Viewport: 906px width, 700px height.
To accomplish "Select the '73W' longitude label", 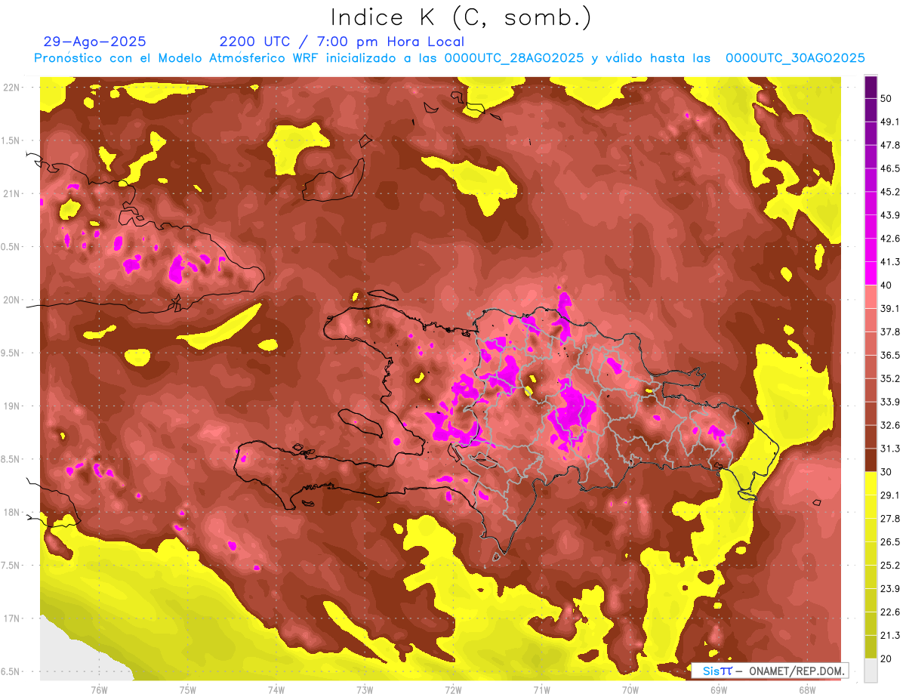I will [365, 690].
